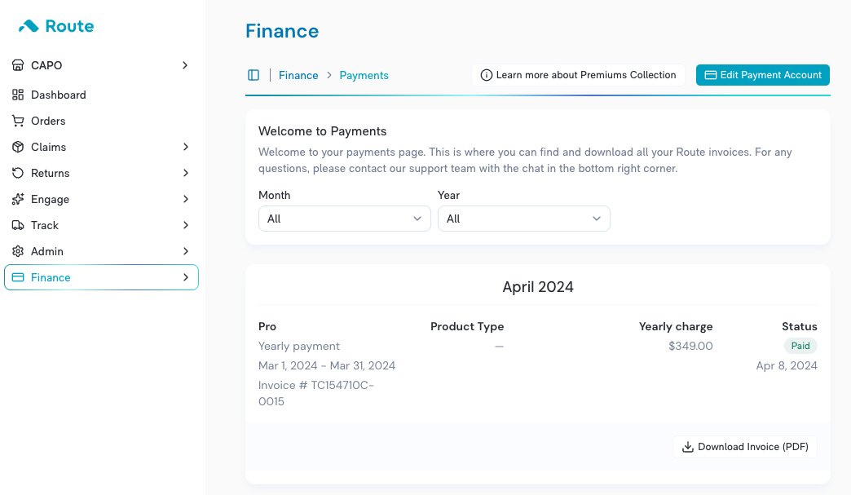Click the Dashboard grid icon
This screenshot has height=495, width=851.
tap(18, 95)
